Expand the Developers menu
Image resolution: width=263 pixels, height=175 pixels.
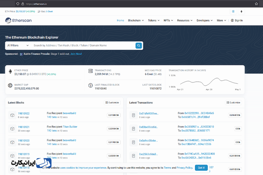204,20
